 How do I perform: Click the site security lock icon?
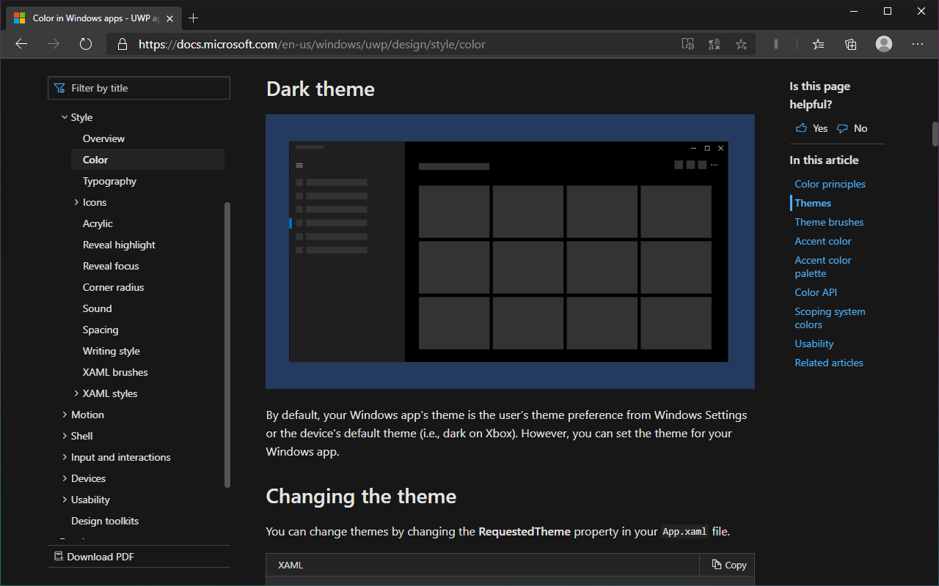pos(123,44)
